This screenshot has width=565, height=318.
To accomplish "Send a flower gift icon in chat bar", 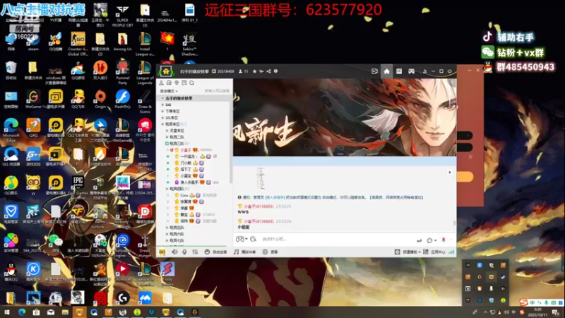I will [x=444, y=240].
